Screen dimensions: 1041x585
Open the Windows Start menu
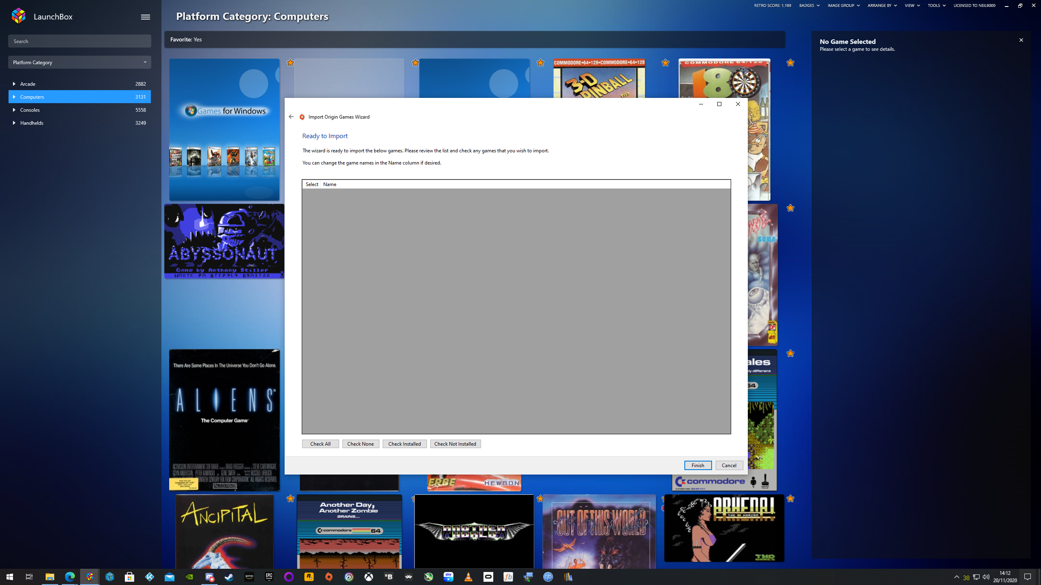click(x=10, y=577)
